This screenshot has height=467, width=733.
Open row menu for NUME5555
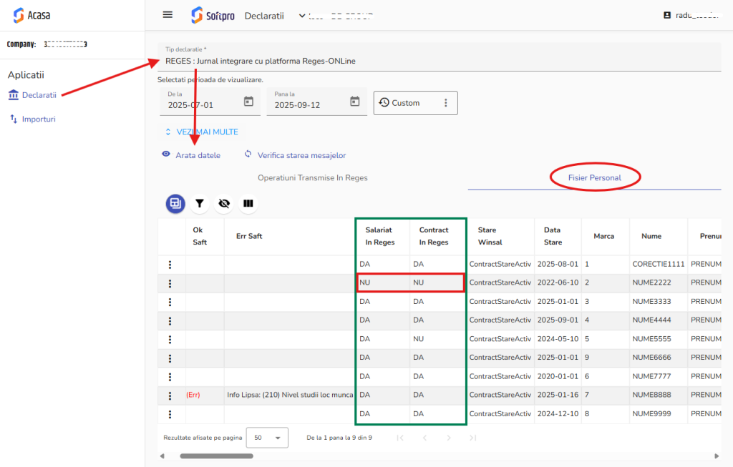point(170,340)
